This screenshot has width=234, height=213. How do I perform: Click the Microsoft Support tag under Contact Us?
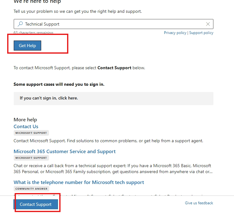pyautogui.click(x=31, y=133)
